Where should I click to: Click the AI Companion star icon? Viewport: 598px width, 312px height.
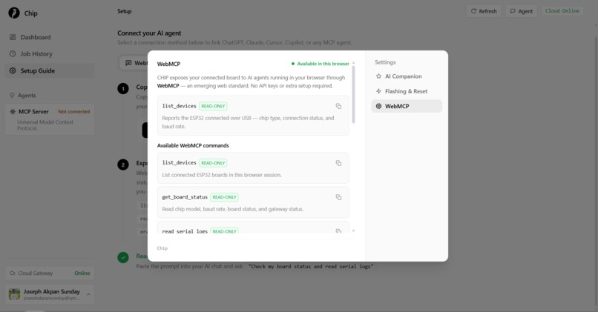pyautogui.click(x=378, y=76)
